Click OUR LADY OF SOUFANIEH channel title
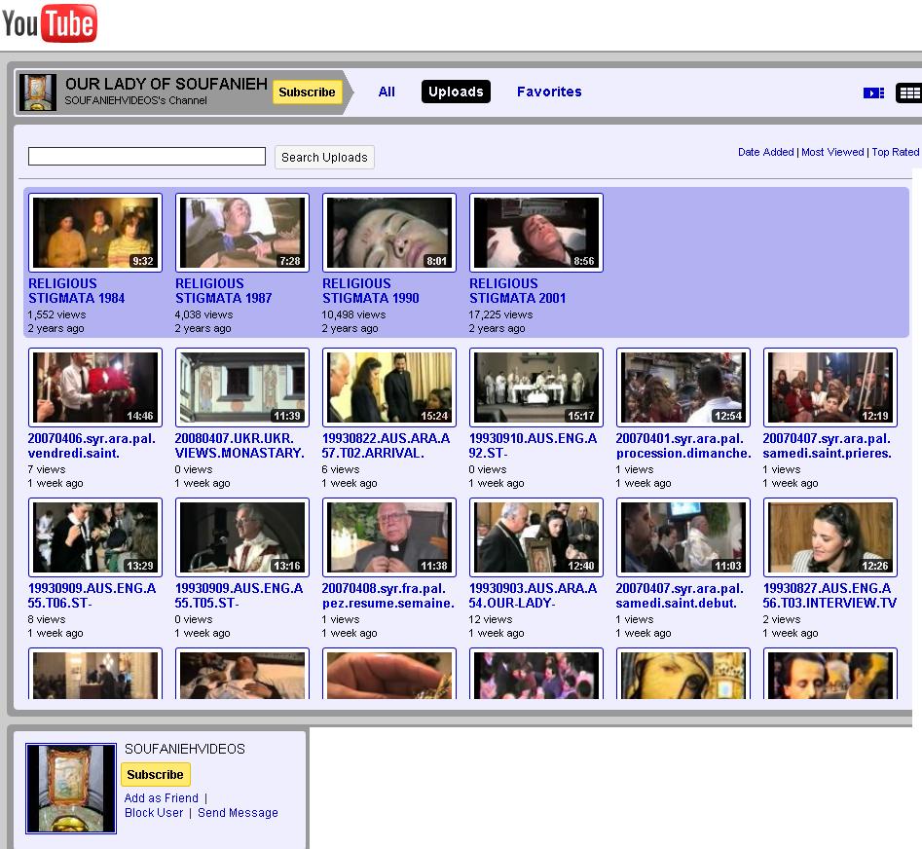Image resolution: width=922 pixels, height=849 pixels. tap(166, 84)
